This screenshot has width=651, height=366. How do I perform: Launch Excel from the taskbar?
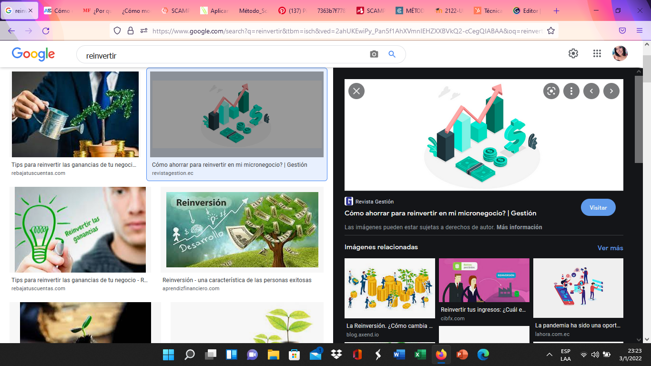(420, 355)
